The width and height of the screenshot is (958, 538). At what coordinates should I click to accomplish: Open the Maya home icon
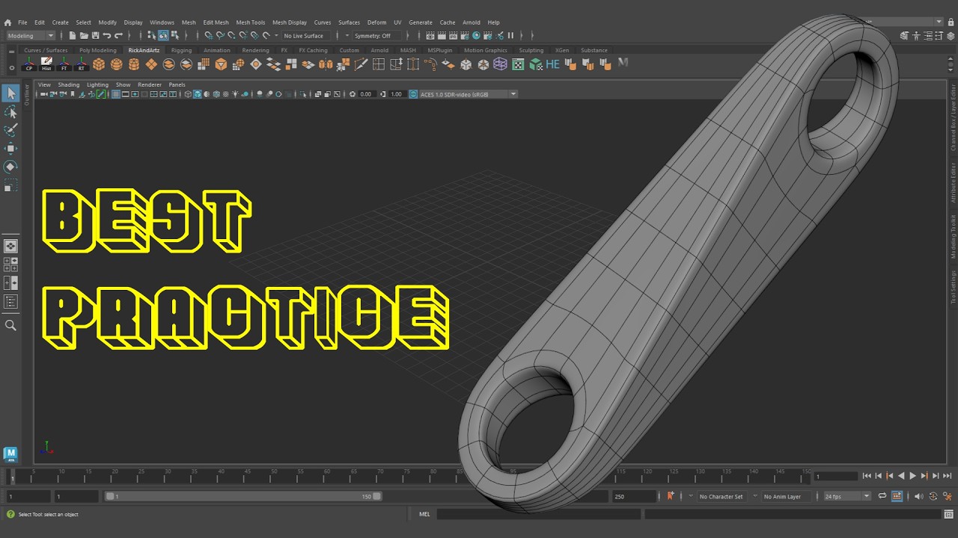(7, 22)
